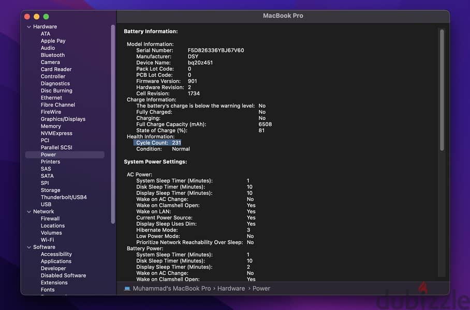
Task: Select the highlighted Power entry
Action: (65, 154)
